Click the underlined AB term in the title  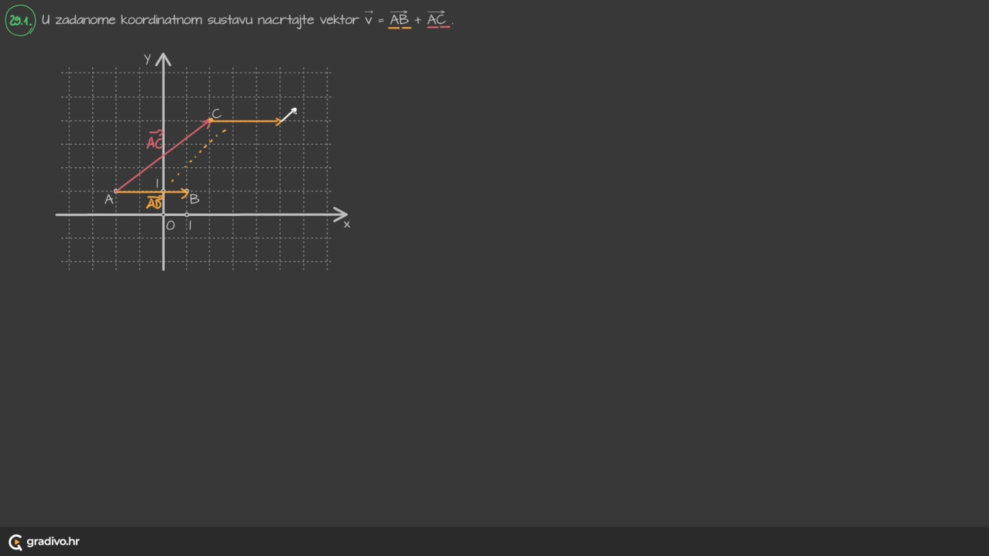click(x=399, y=20)
